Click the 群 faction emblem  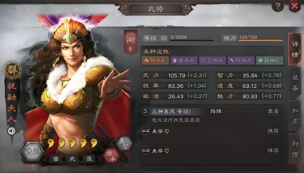coord(12,70)
